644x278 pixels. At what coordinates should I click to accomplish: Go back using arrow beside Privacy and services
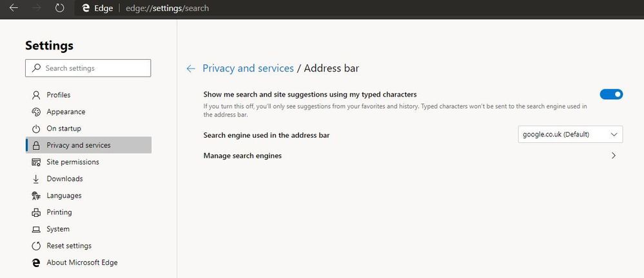tap(191, 68)
